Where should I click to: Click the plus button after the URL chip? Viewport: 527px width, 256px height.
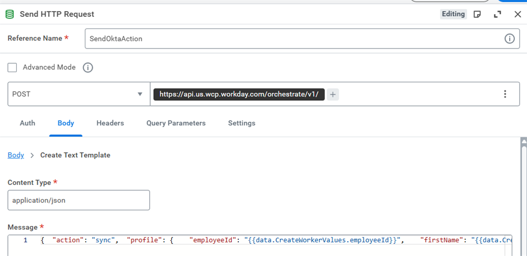click(x=333, y=94)
